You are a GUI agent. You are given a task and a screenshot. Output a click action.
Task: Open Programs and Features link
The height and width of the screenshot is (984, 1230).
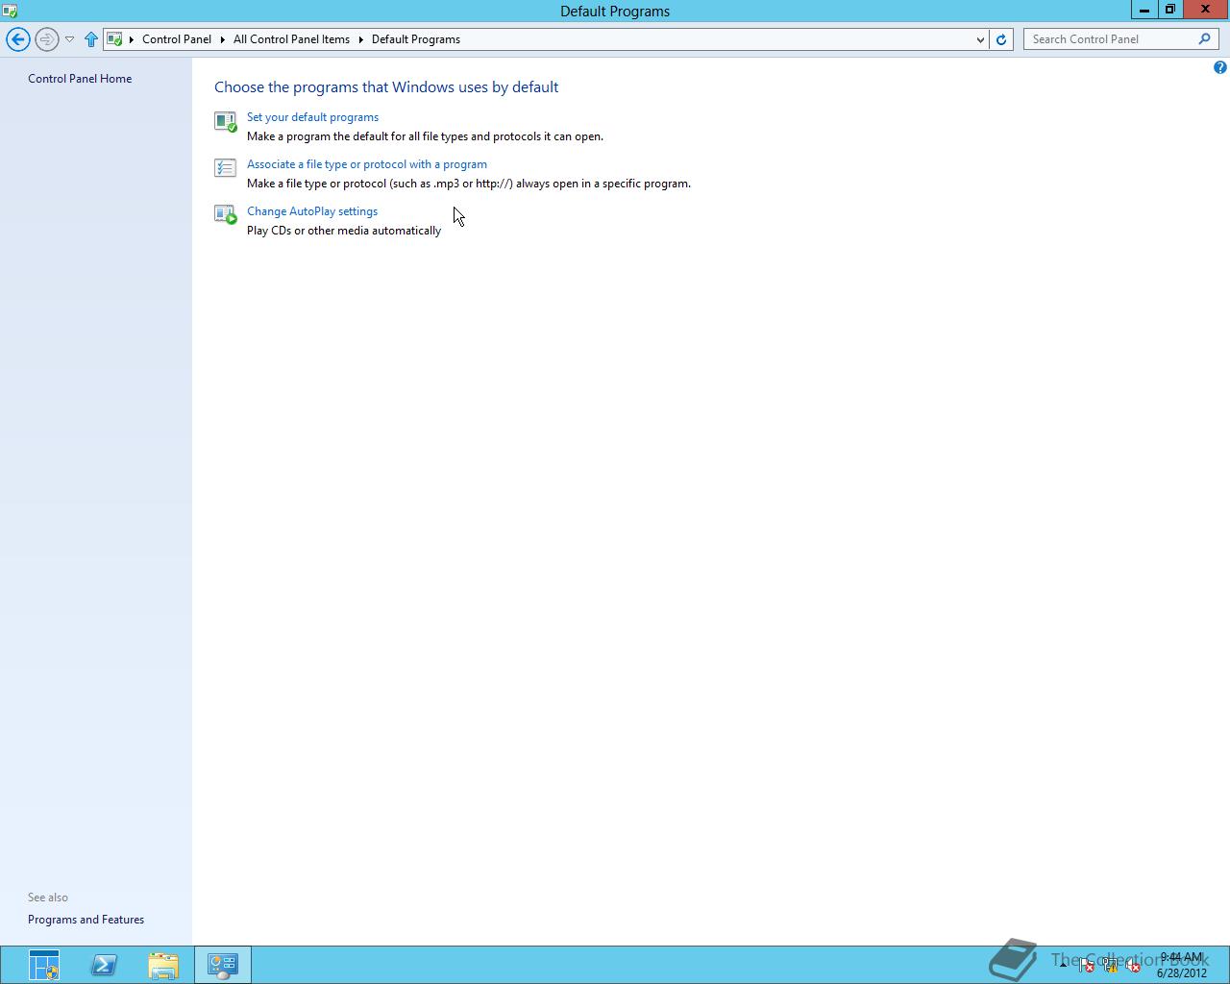pyautogui.click(x=86, y=920)
